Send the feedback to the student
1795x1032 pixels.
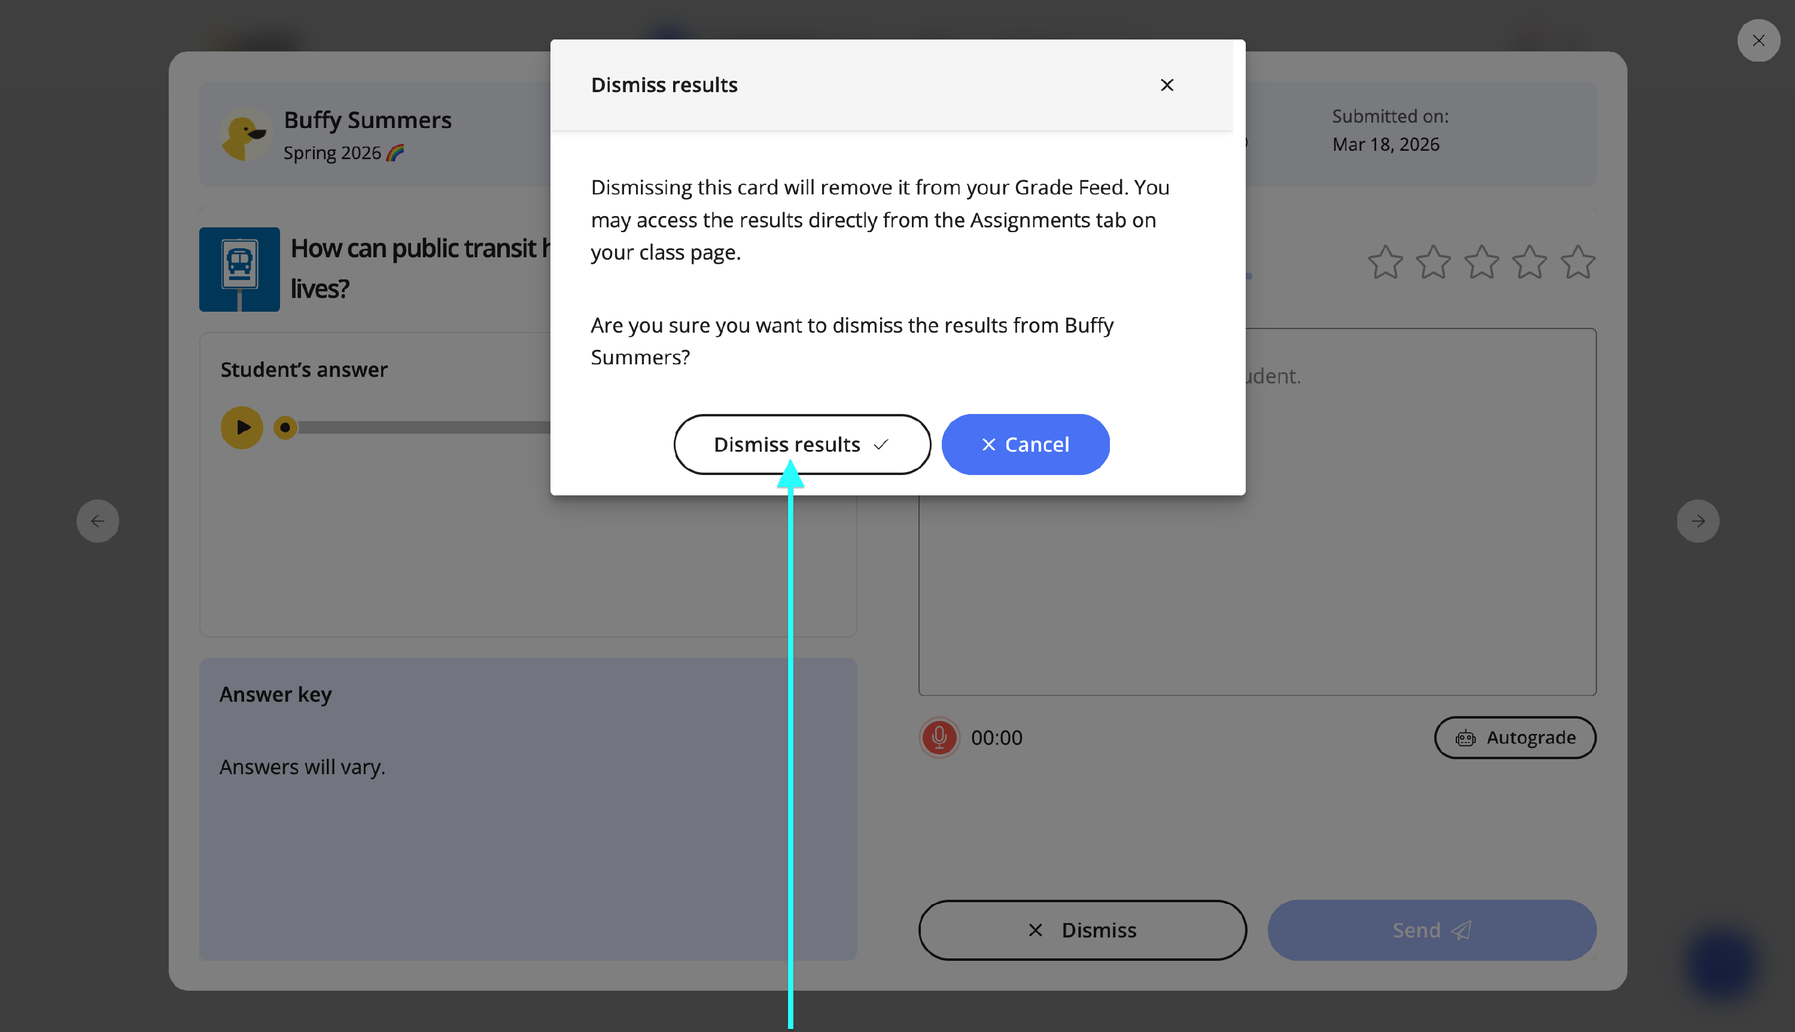point(1431,930)
